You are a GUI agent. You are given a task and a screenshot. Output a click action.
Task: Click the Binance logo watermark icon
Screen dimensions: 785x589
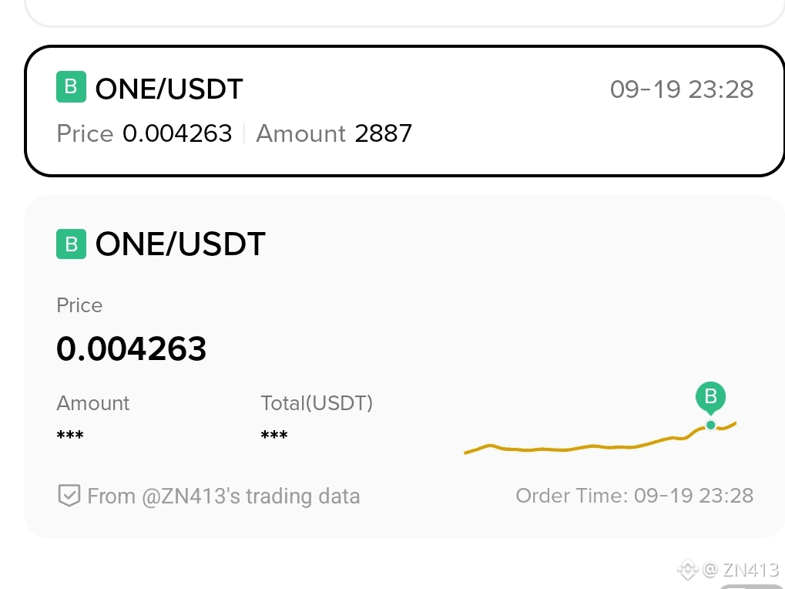(x=687, y=570)
